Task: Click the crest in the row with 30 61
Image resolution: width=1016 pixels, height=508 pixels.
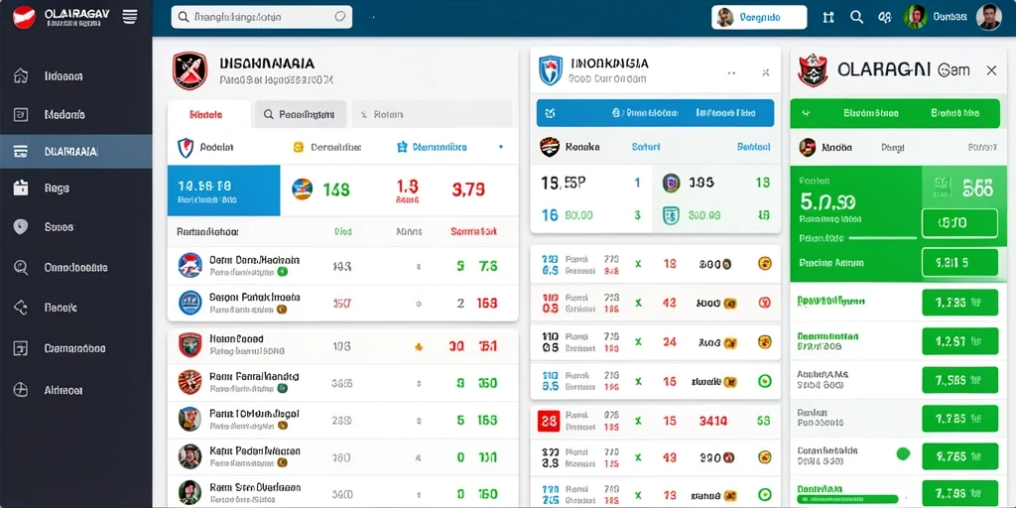Action: coord(190,344)
